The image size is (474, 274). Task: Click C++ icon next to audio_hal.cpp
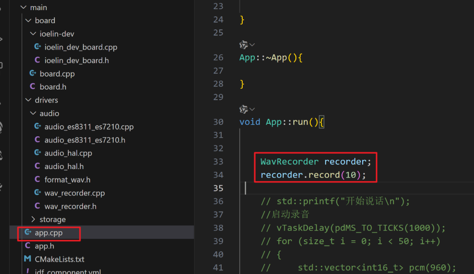38,153
